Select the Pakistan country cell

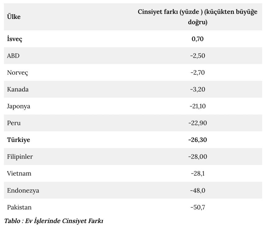click(19, 207)
